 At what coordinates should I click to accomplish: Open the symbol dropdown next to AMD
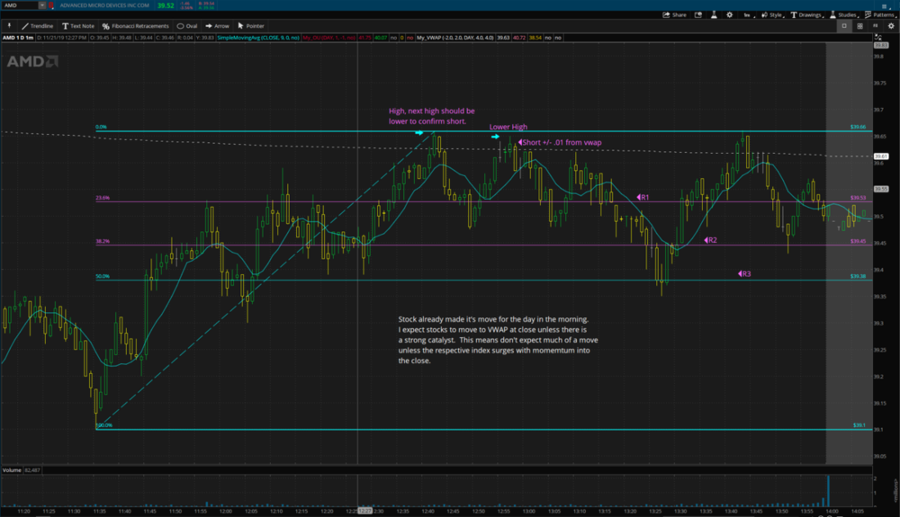pyautogui.click(x=41, y=4)
